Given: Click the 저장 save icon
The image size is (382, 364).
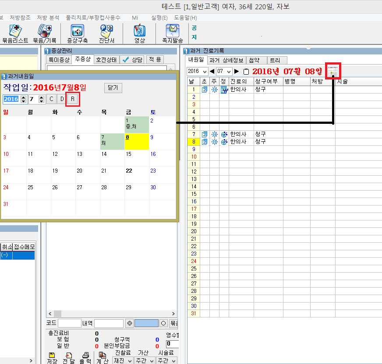Looking at the screenshot, I should (x=52, y=355).
